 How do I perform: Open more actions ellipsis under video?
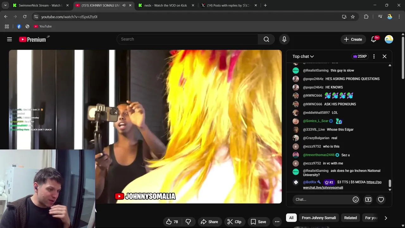pos(277,222)
